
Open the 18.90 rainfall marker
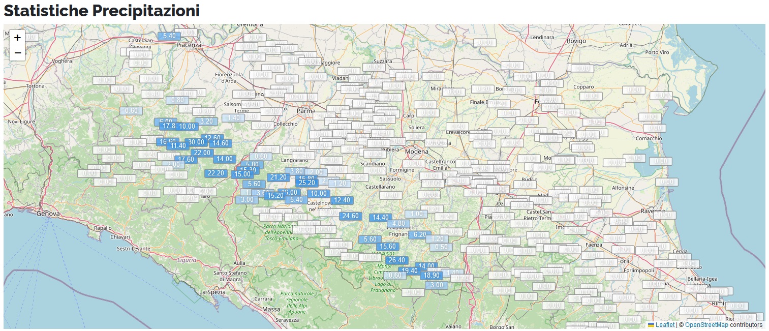tap(431, 276)
